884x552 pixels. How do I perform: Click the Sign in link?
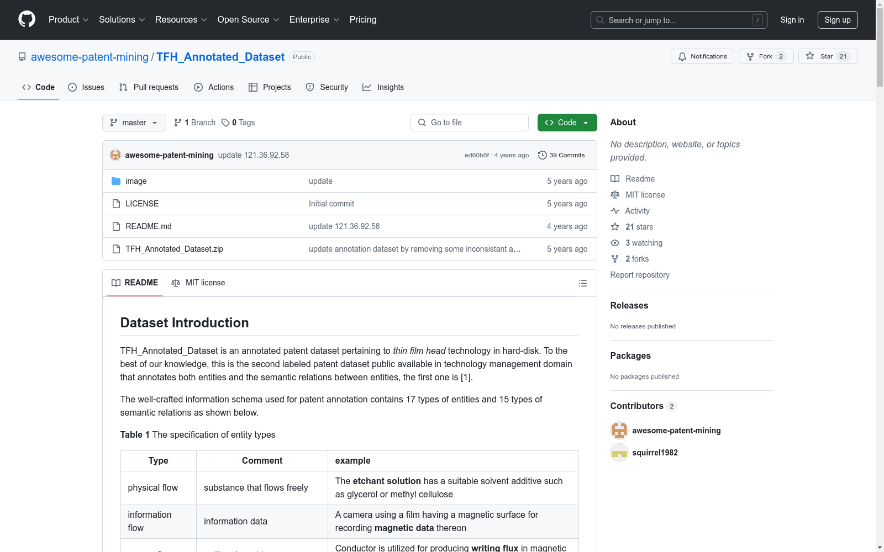[792, 20]
